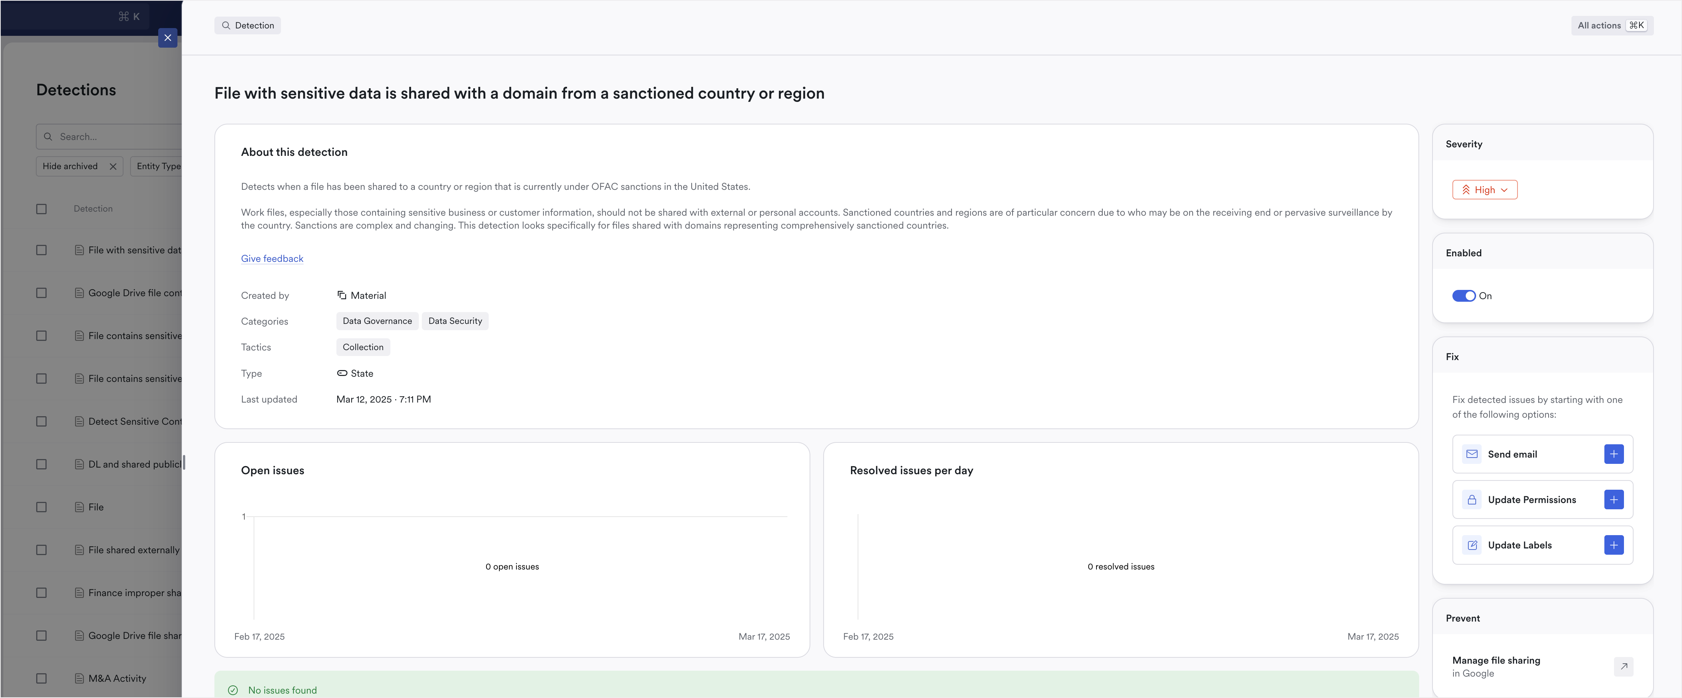Click the Material creator icon
This screenshot has height=698, width=1682.
342,295
